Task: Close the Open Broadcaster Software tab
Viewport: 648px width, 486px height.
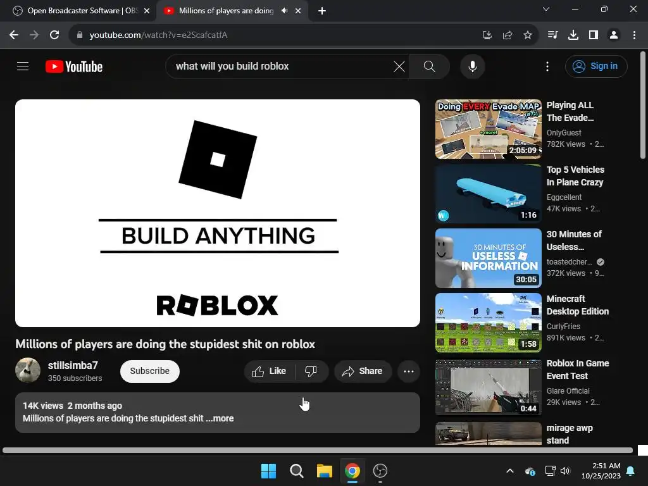Action: point(147,11)
